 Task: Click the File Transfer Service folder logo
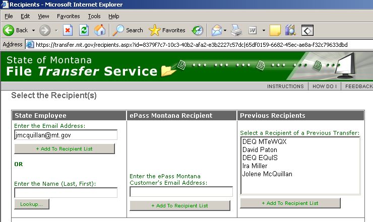pyautogui.click(x=168, y=71)
